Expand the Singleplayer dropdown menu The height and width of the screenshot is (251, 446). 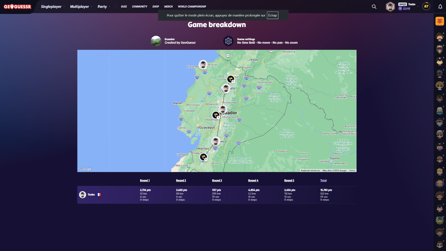point(53,7)
